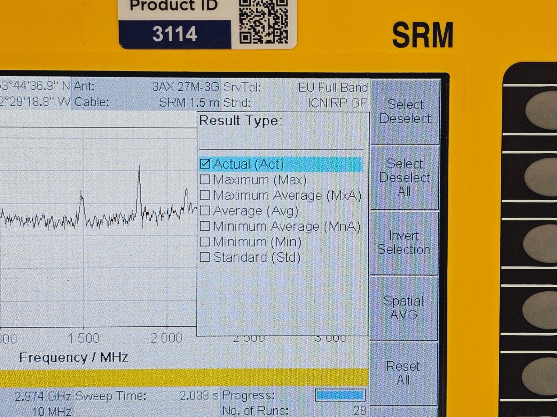Image resolution: width=557 pixels, height=417 pixels.
Task: Enable Minimum Average (MnA) result
Action: pos(205,226)
